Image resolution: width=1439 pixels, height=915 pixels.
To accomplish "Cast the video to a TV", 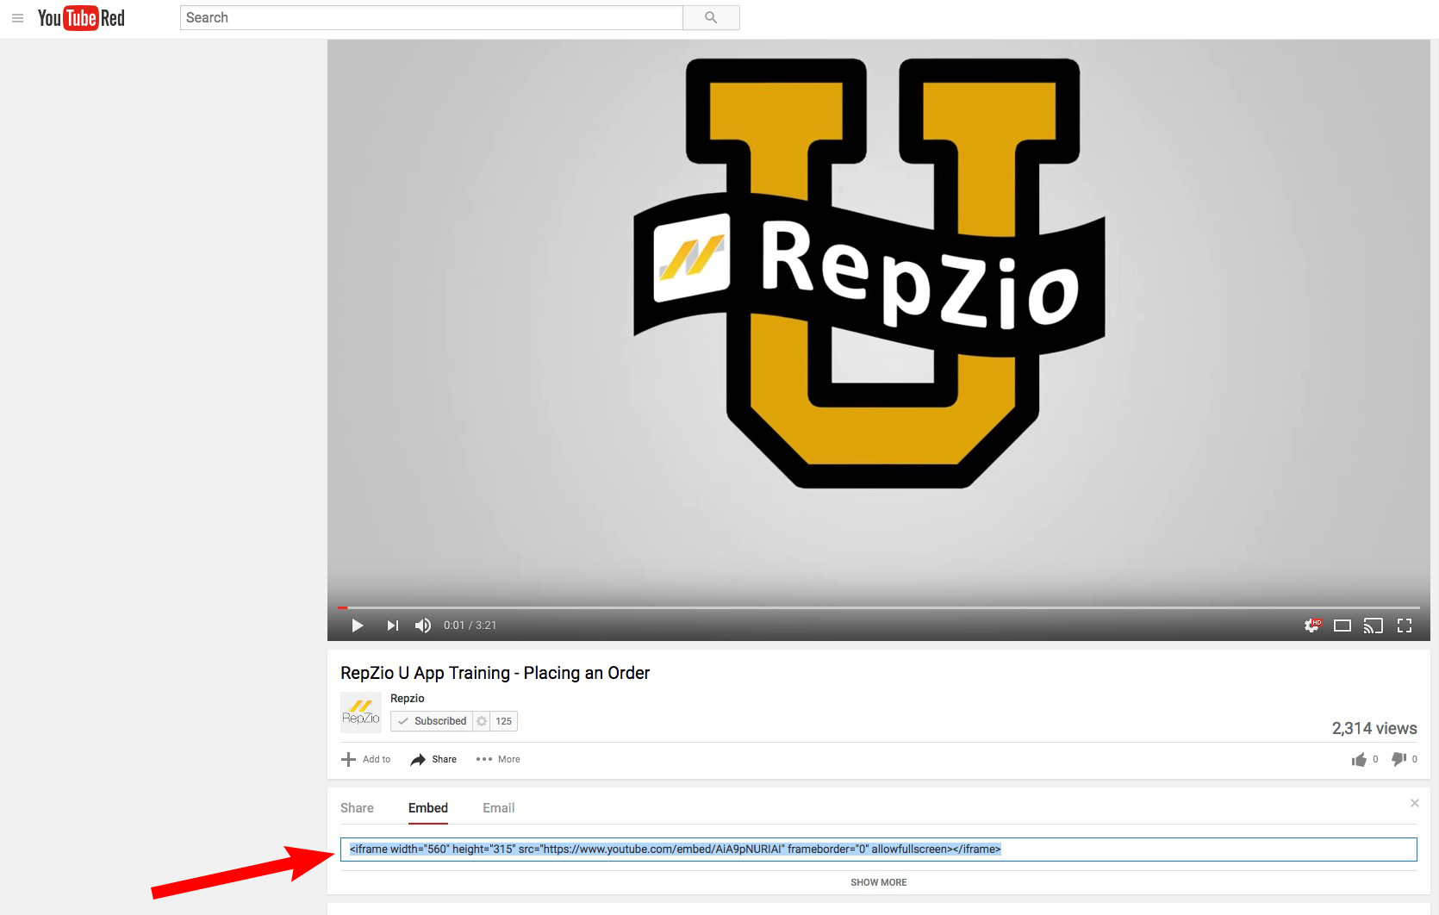I will (1374, 626).
